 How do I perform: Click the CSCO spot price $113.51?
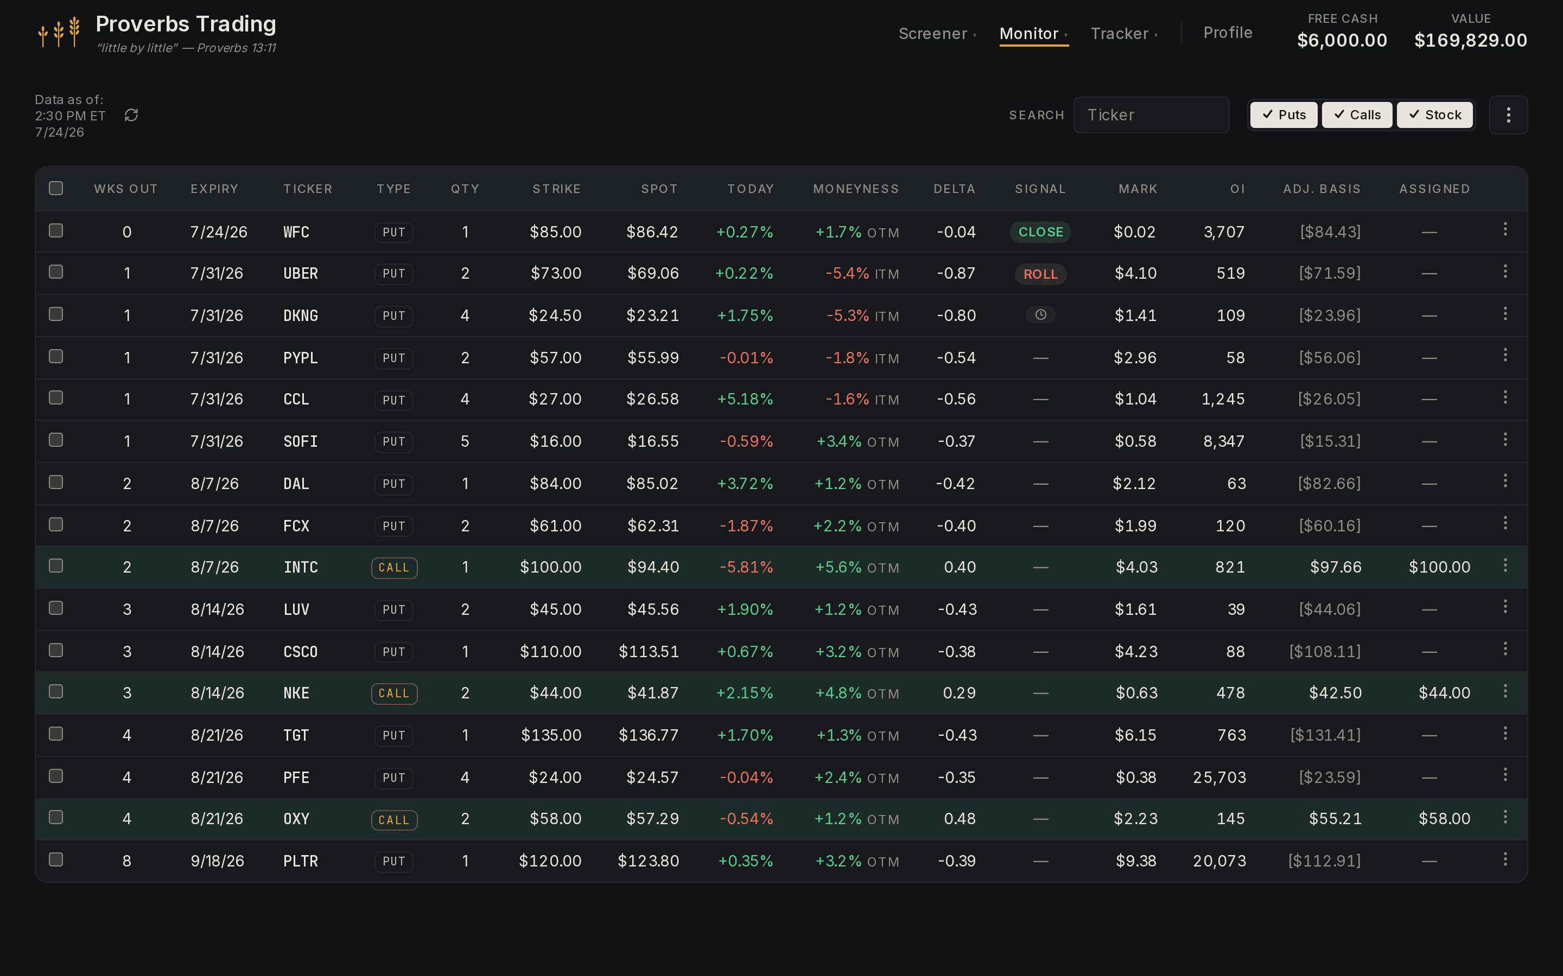[x=649, y=651]
